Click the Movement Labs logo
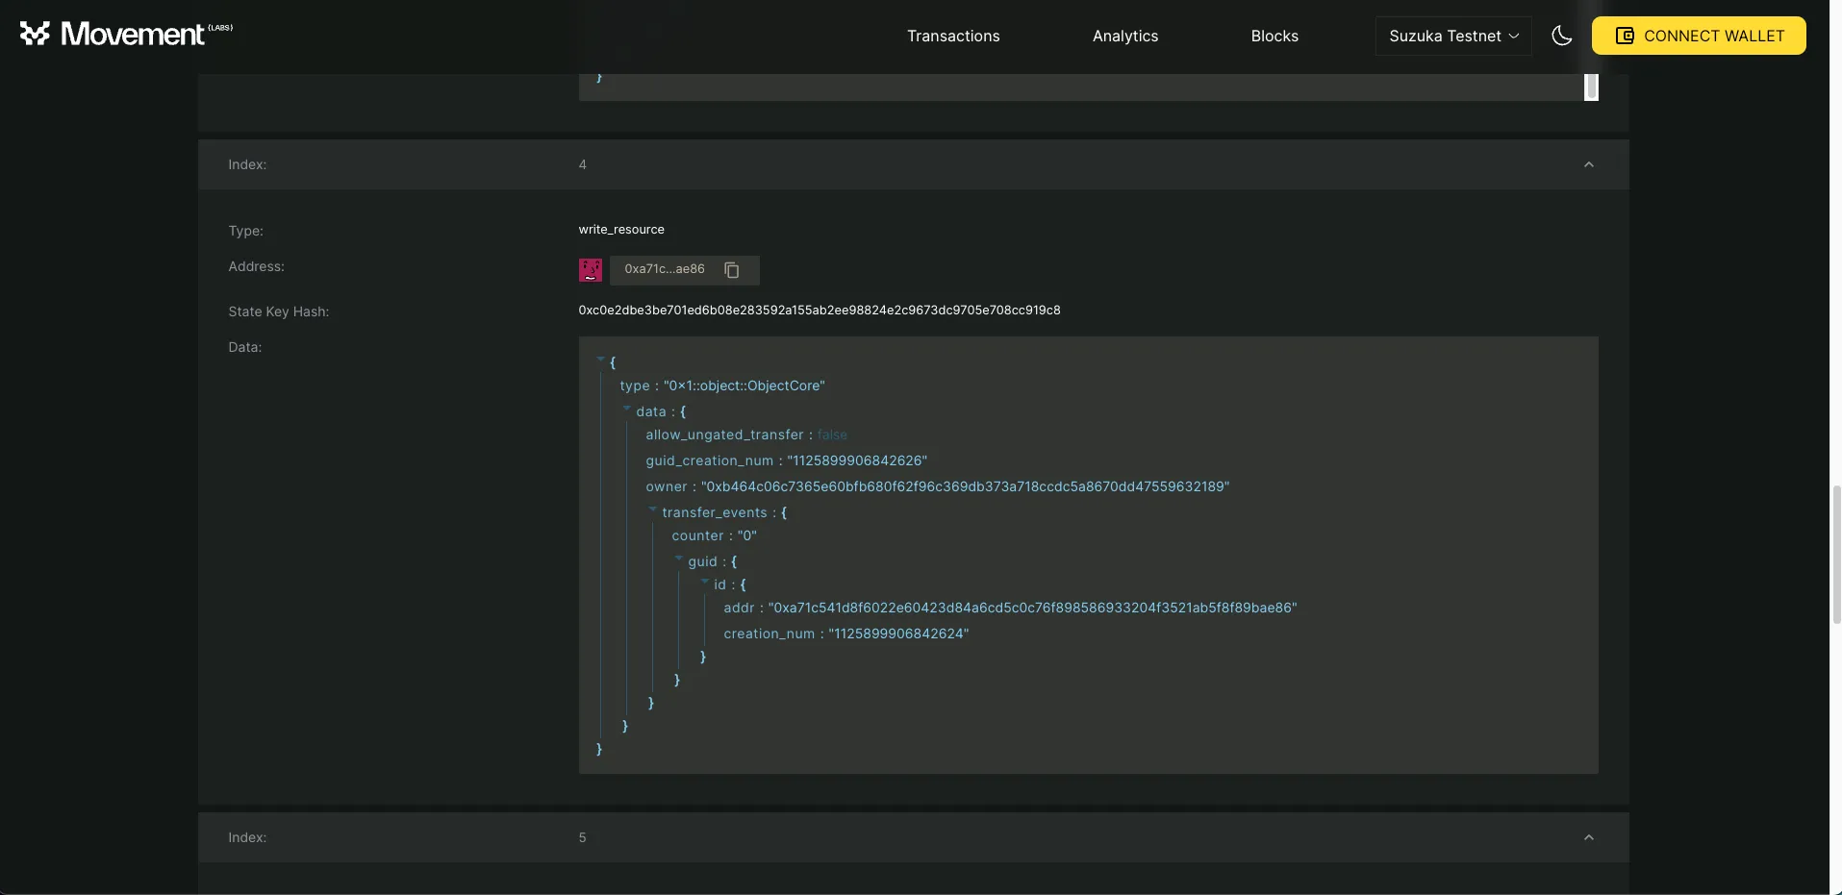This screenshot has height=895, width=1842. (x=126, y=35)
